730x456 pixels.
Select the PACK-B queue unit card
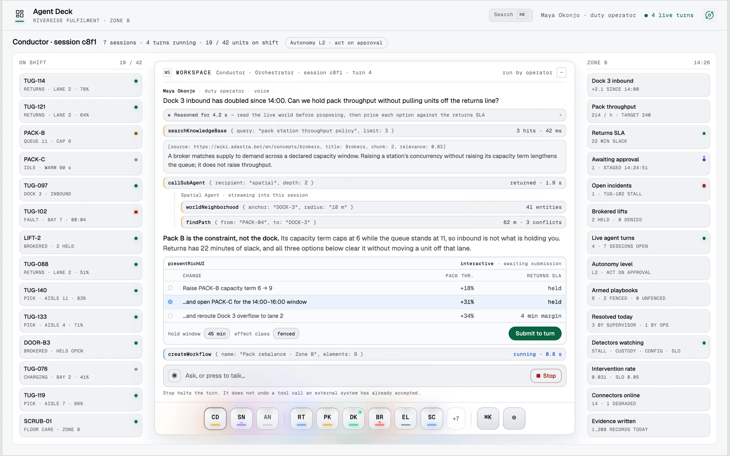pyautogui.click(x=81, y=137)
